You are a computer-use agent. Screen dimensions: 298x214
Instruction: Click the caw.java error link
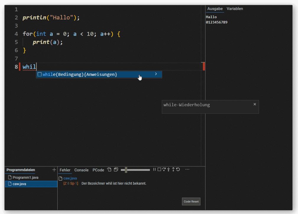(x=70, y=178)
